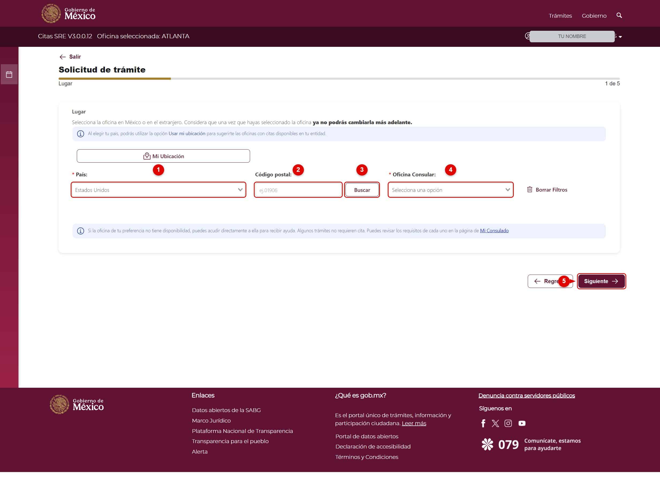Open the calendar icon in left sidebar

9,74
